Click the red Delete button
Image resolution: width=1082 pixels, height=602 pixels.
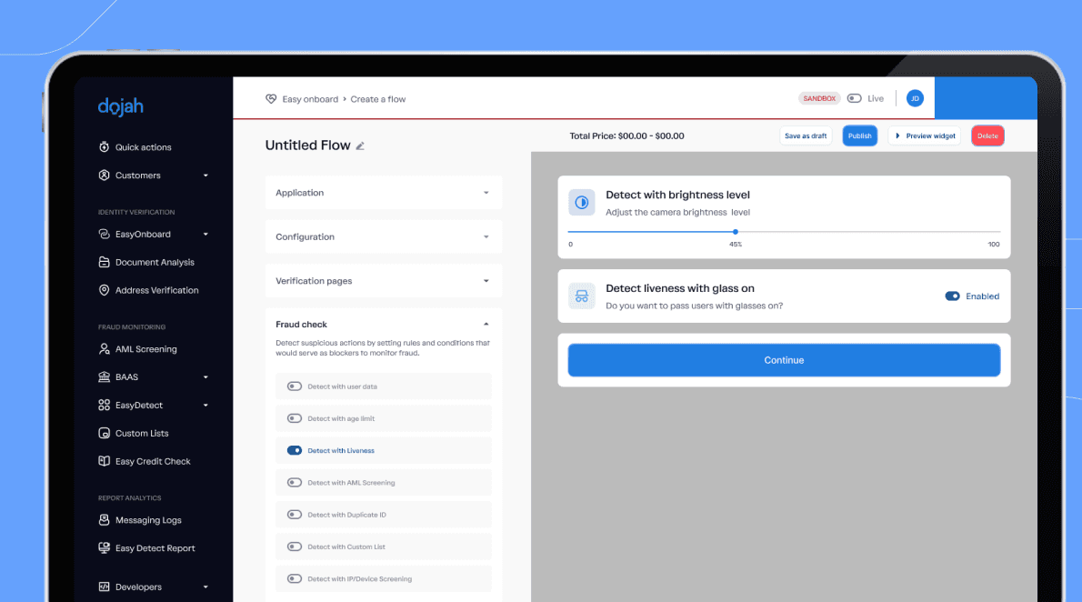pos(987,136)
